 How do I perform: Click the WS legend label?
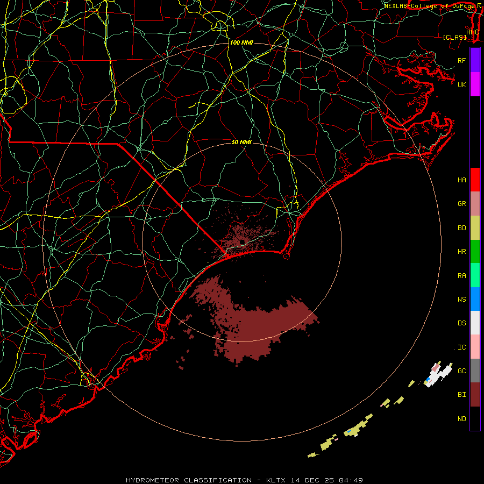[462, 300]
